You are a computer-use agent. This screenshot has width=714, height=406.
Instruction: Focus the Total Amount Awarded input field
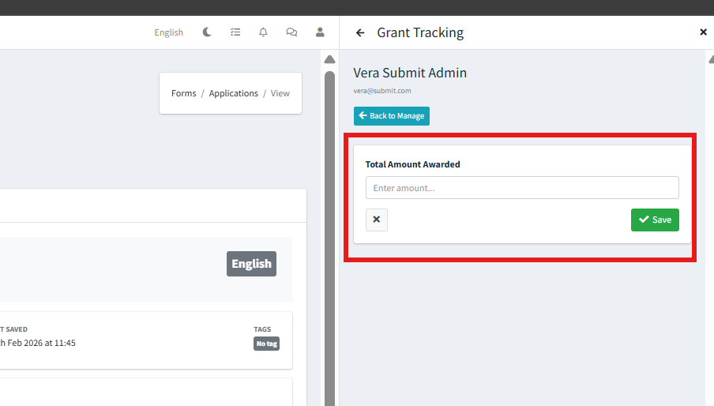pos(521,188)
